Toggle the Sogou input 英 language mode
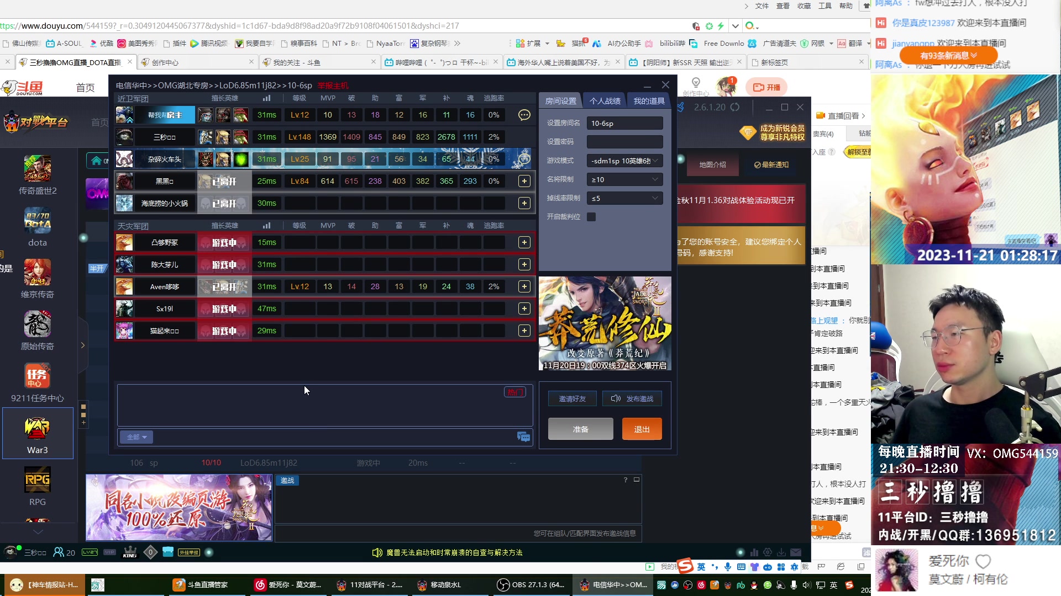Image resolution: width=1061 pixels, height=596 pixels. (x=701, y=567)
